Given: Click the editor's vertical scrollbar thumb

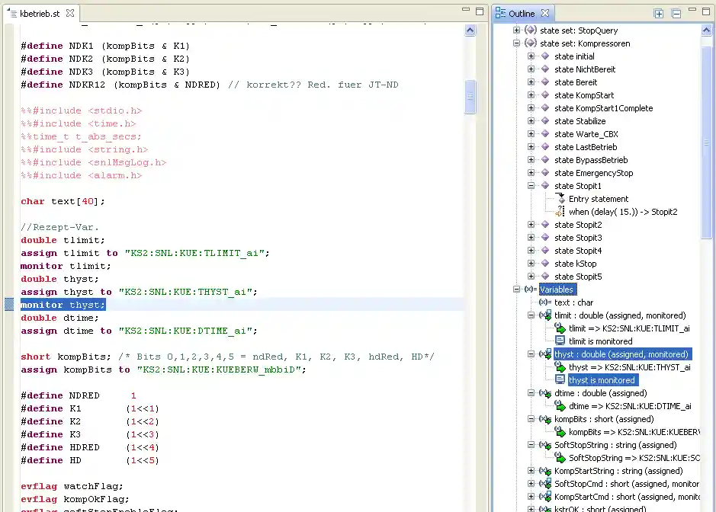Looking at the screenshot, I should [x=470, y=96].
